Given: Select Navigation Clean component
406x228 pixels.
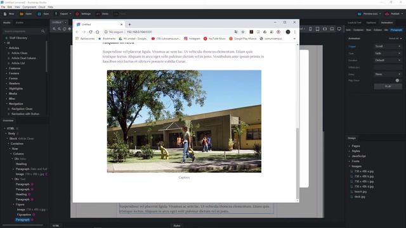Looking at the screenshot, I should (22, 109).
